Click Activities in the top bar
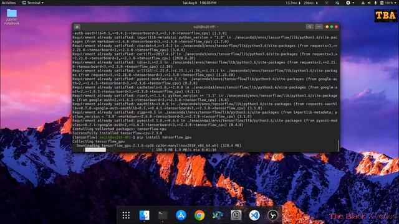This screenshot has width=399, height=224. 9,2
